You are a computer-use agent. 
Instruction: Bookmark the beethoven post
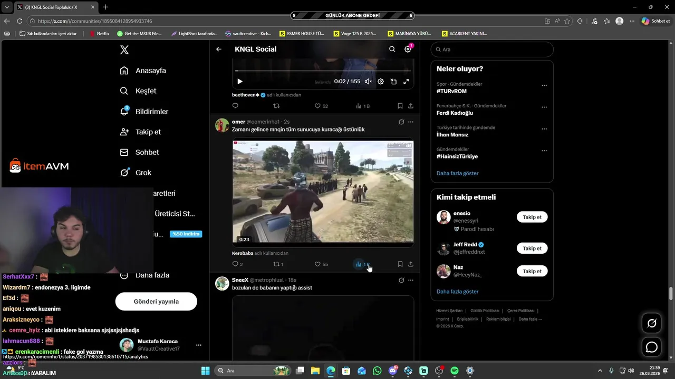click(x=400, y=106)
